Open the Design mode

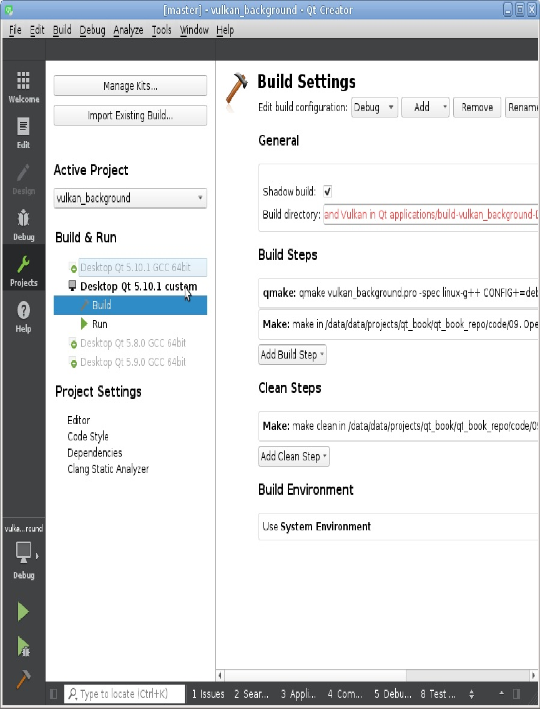click(24, 179)
